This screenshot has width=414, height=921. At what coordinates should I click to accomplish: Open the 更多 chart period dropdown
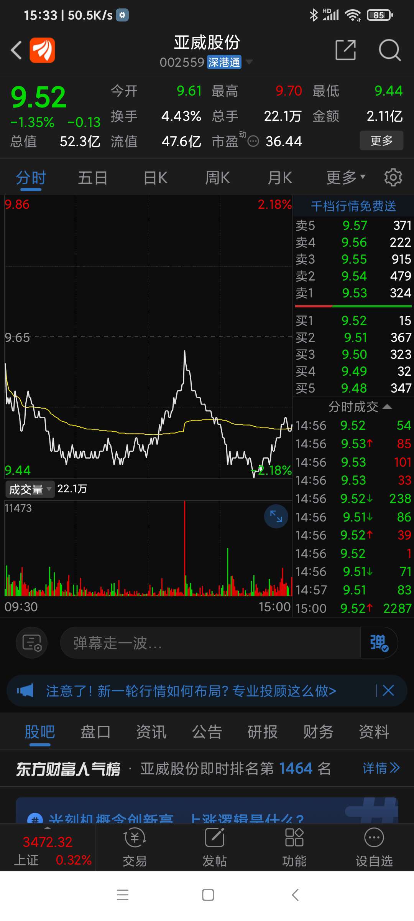(346, 178)
